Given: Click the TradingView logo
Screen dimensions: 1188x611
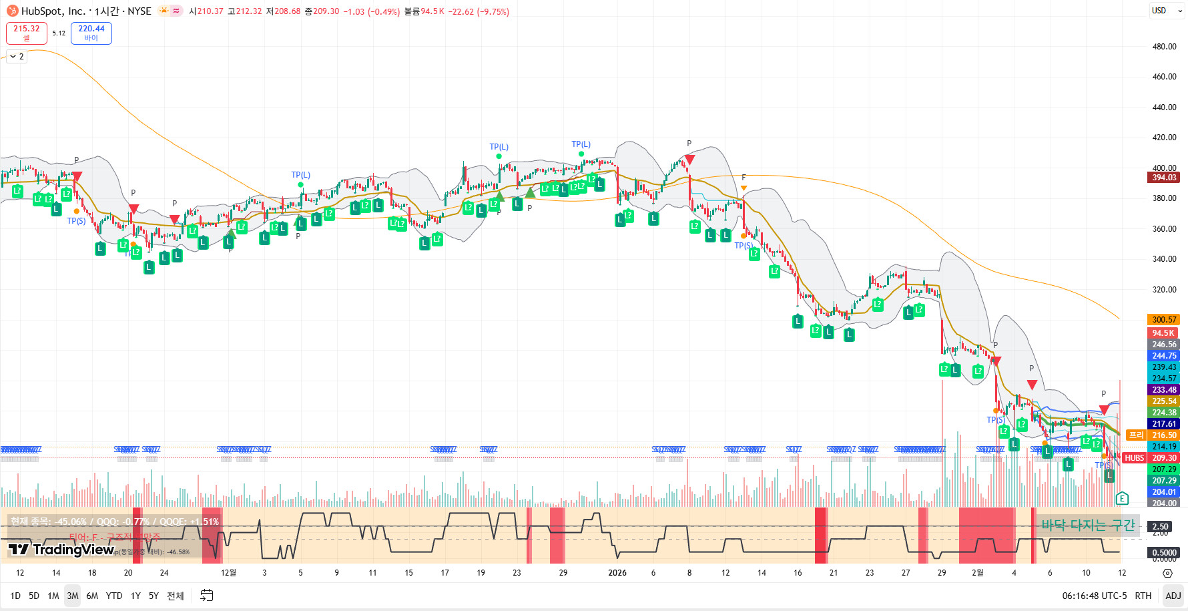Looking at the screenshot, I should (61, 550).
